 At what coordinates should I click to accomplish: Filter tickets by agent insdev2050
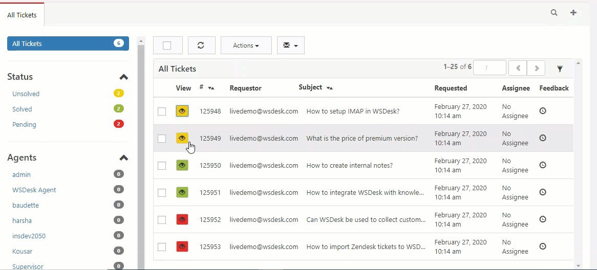[x=29, y=236]
